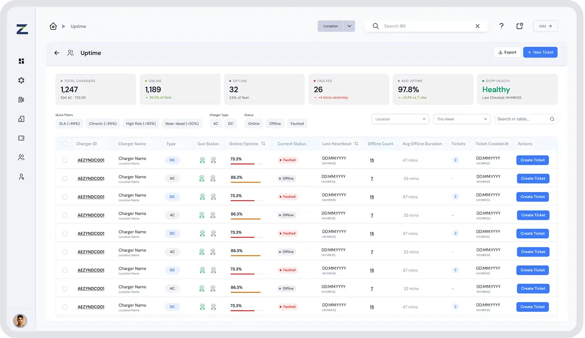
Task: Click the magnifier icon in top search
Action: coord(376,26)
